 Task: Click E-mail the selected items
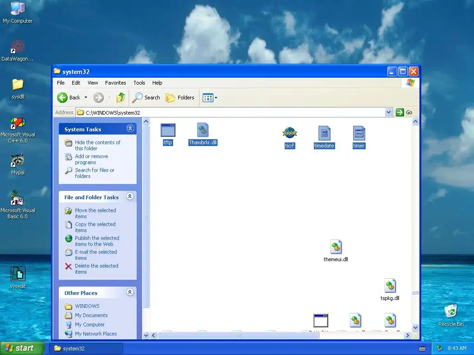(95, 255)
